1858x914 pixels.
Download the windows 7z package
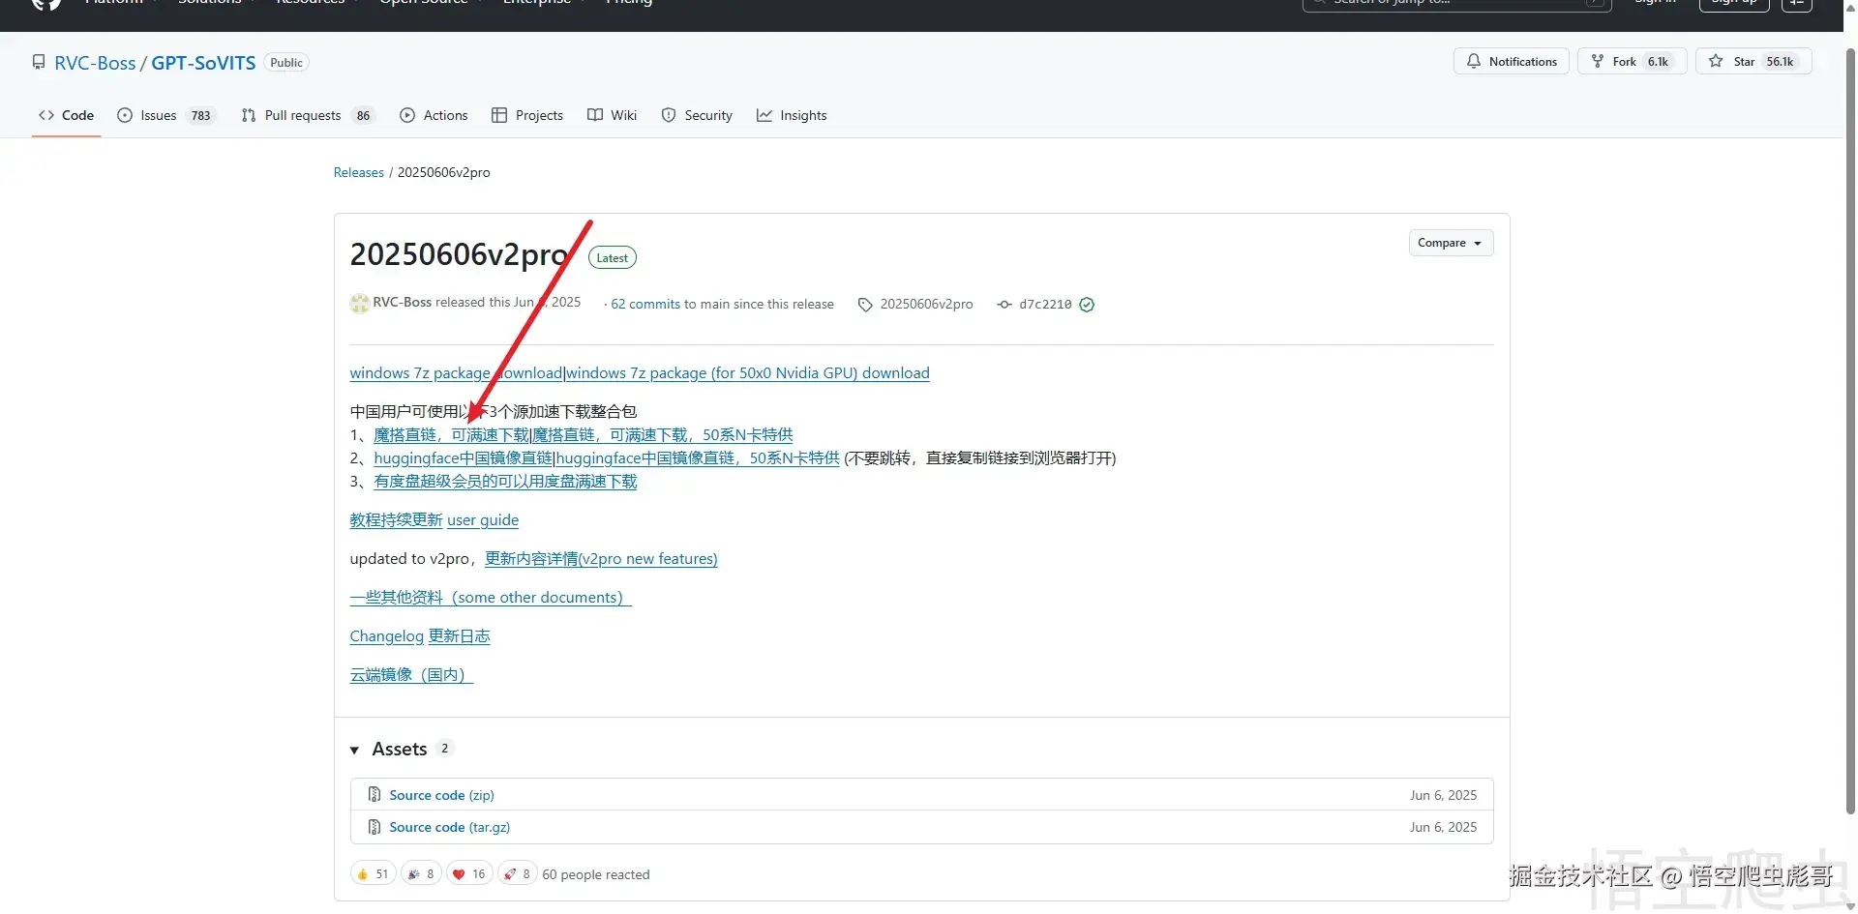(x=456, y=373)
